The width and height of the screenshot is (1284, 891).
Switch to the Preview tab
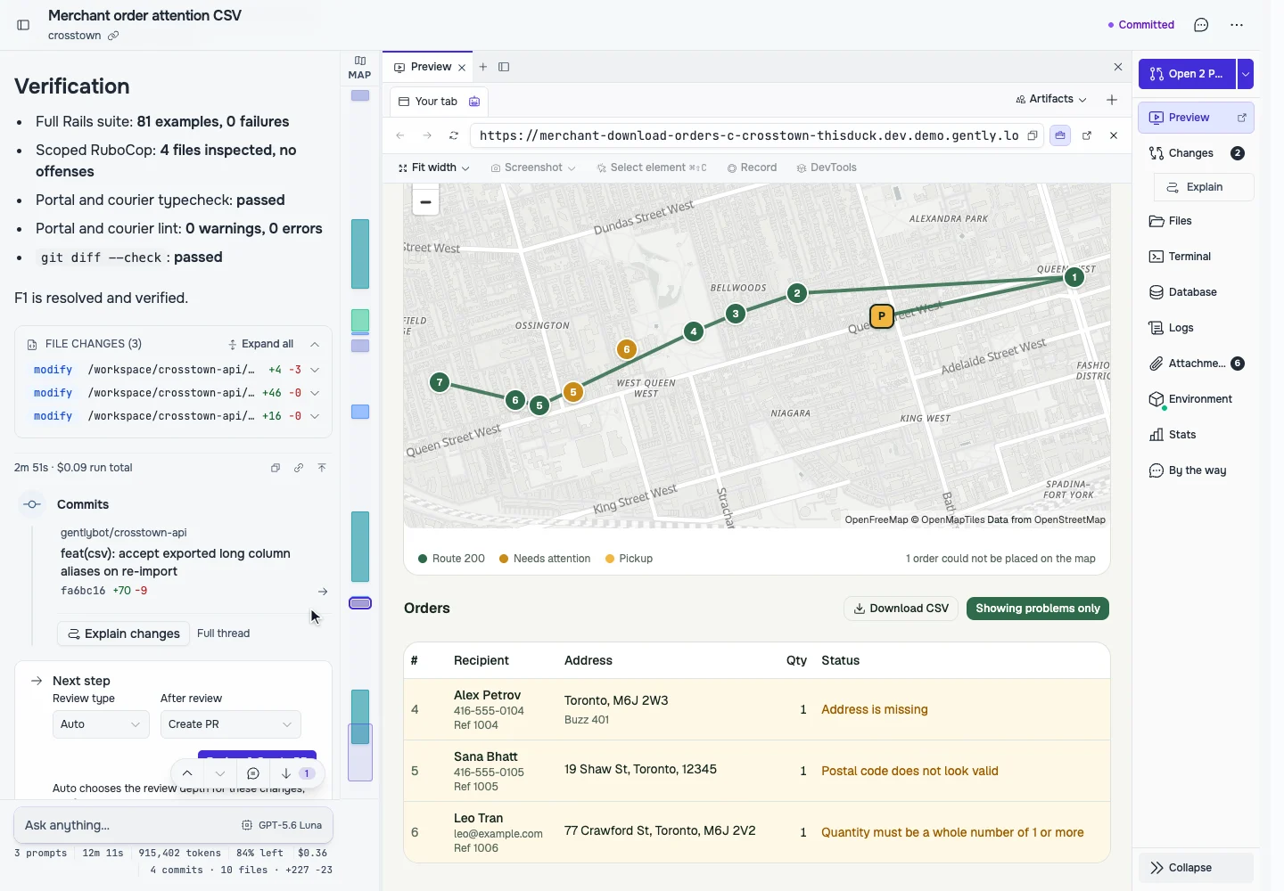(x=430, y=67)
